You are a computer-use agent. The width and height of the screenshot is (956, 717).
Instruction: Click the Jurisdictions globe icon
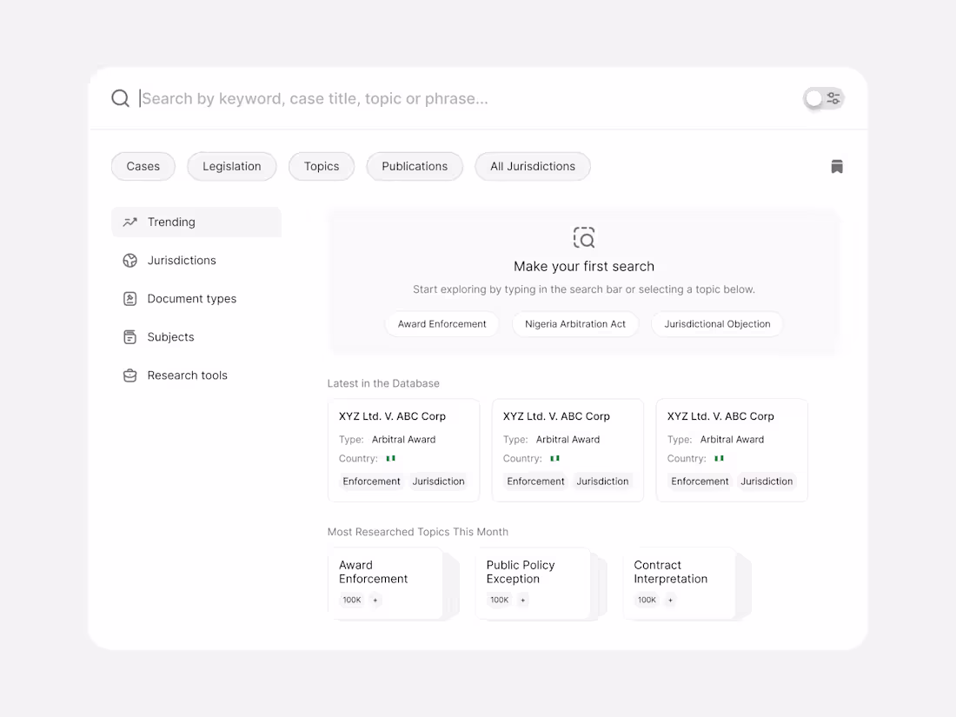click(130, 261)
